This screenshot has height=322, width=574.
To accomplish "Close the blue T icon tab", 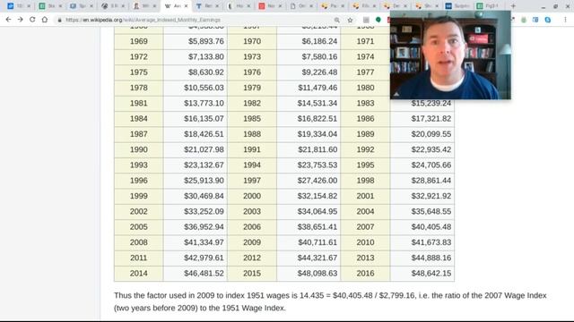I will pyautogui.click(x=217, y=6).
